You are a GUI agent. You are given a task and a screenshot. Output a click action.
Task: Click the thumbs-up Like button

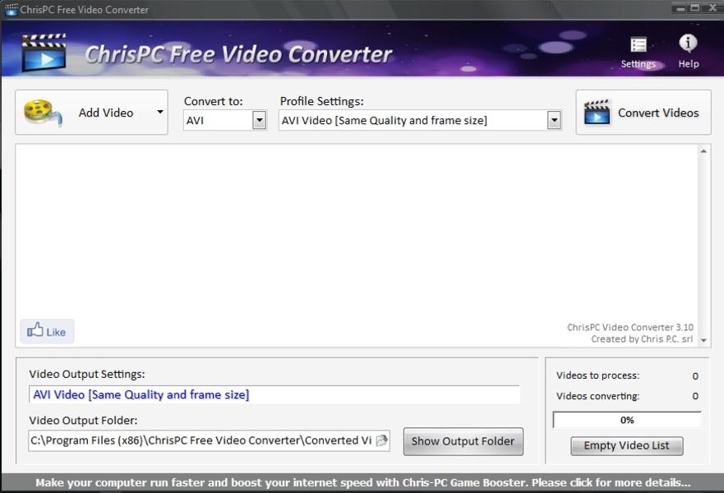tap(47, 331)
